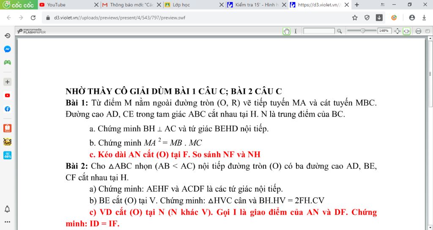
Task: Click line a. Chứng minh BH ⊥ AC
Action: [179, 129]
